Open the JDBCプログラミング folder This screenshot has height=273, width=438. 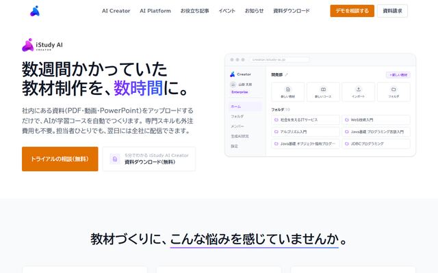pyautogui.click(x=376, y=144)
